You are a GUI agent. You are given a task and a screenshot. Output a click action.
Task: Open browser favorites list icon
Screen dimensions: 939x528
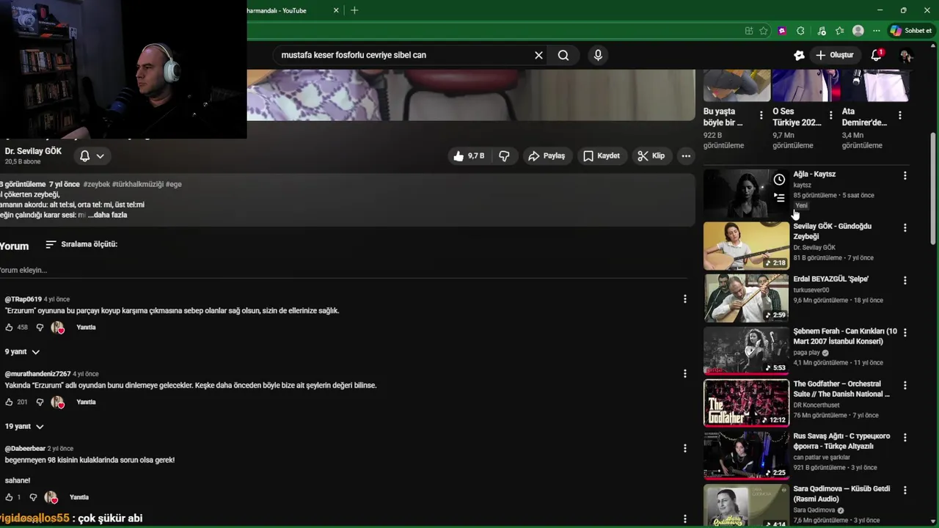coord(840,31)
